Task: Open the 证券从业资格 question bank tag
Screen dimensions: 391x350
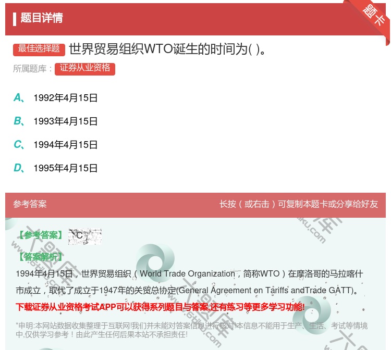Action: pyautogui.click(x=85, y=69)
